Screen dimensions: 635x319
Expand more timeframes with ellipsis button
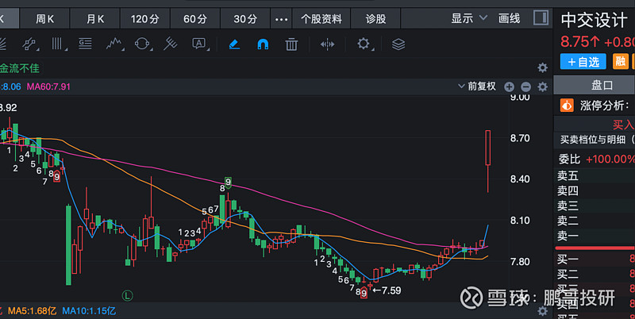pyautogui.click(x=281, y=17)
